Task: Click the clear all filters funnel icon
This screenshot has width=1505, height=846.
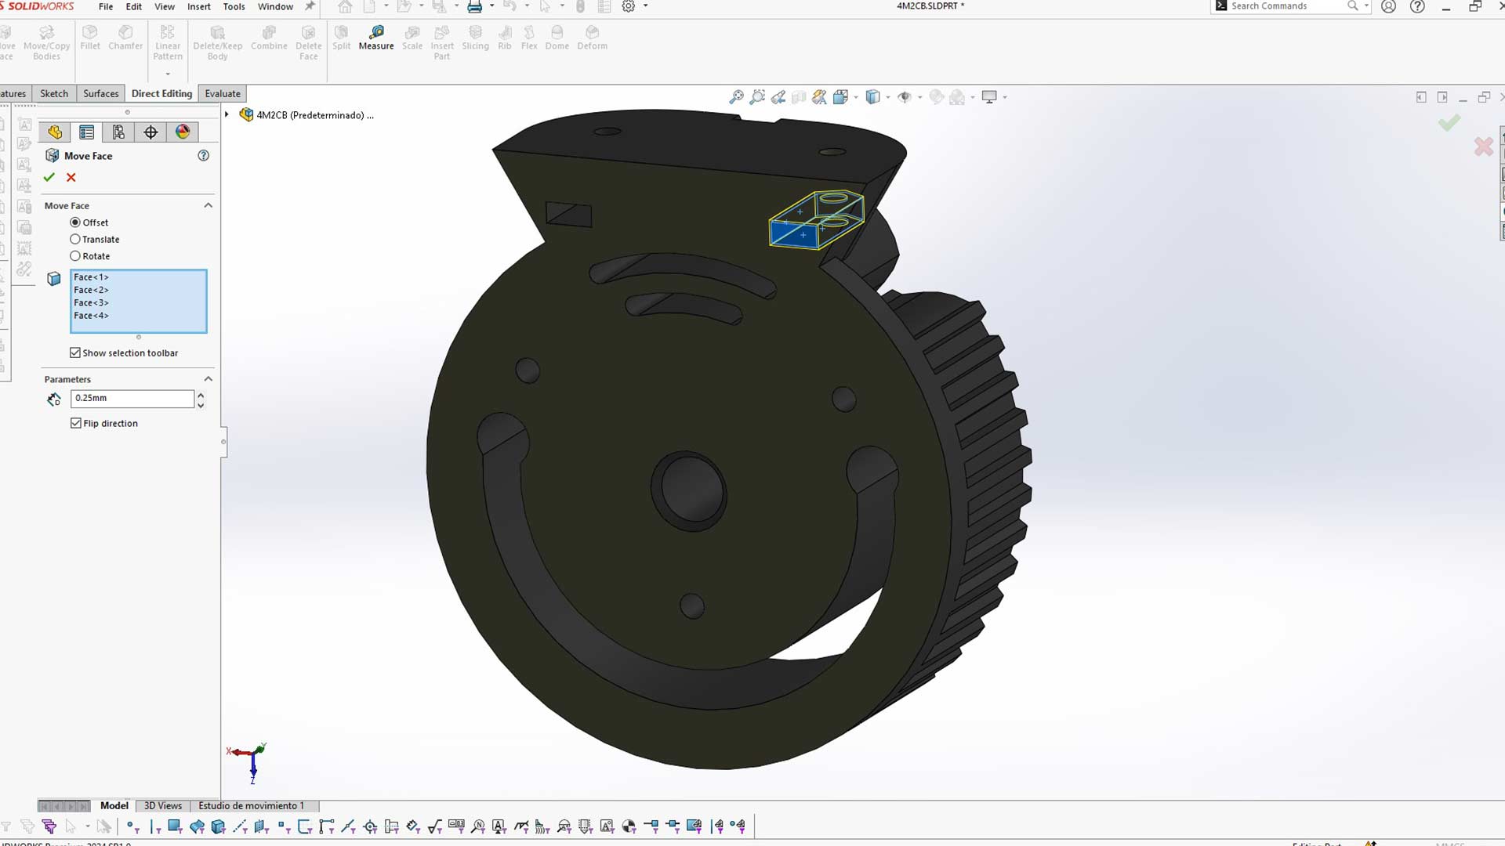Action: 27,826
